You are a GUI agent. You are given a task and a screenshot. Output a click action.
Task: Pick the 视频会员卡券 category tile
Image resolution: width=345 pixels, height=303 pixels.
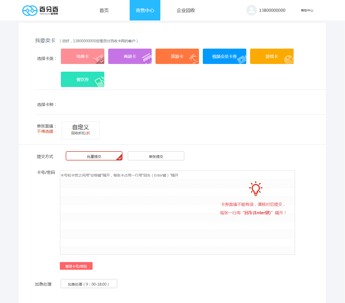point(224,56)
